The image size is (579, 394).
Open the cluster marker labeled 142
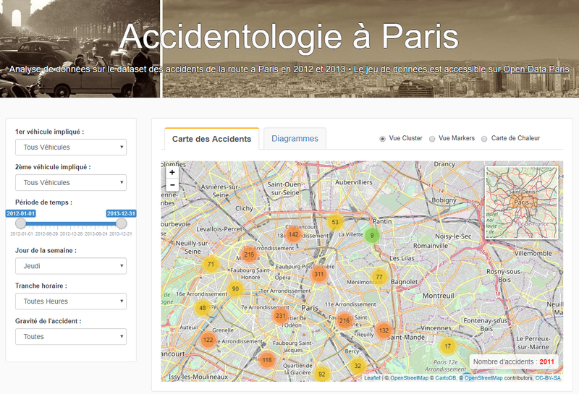[x=294, y=234]
